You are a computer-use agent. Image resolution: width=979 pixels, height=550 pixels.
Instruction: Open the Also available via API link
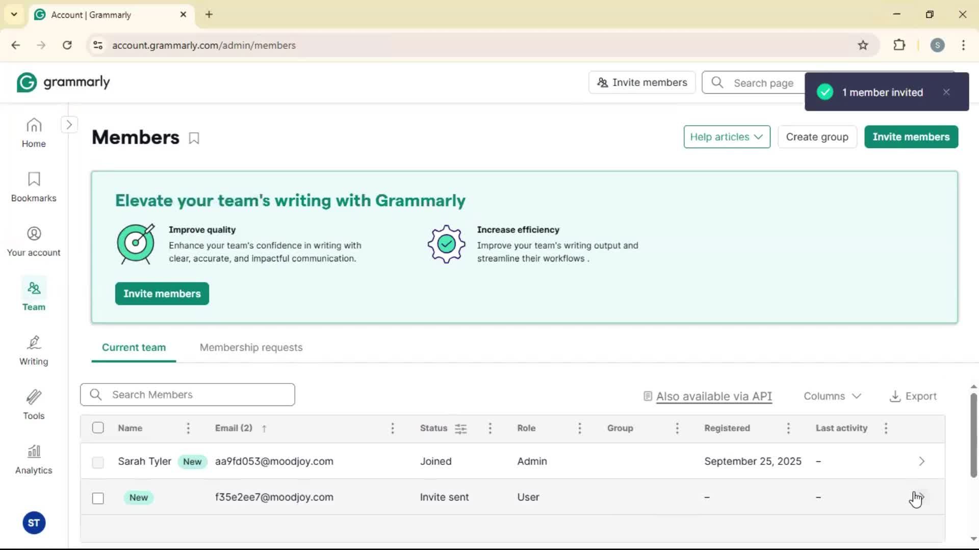pos(713,396)
